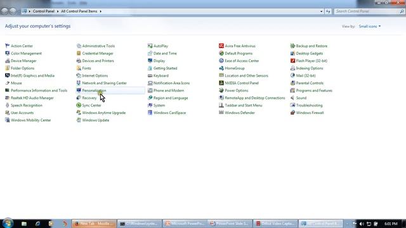Open the Programs and Features link
This screenshot has height=228, width=406.
tap(314, 91)
